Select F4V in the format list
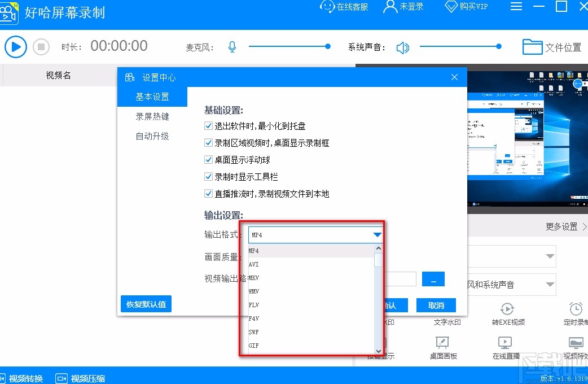Image resolution: width=588 pixels, height=384 pixels. pyautogui.click(x=311, y=318)
